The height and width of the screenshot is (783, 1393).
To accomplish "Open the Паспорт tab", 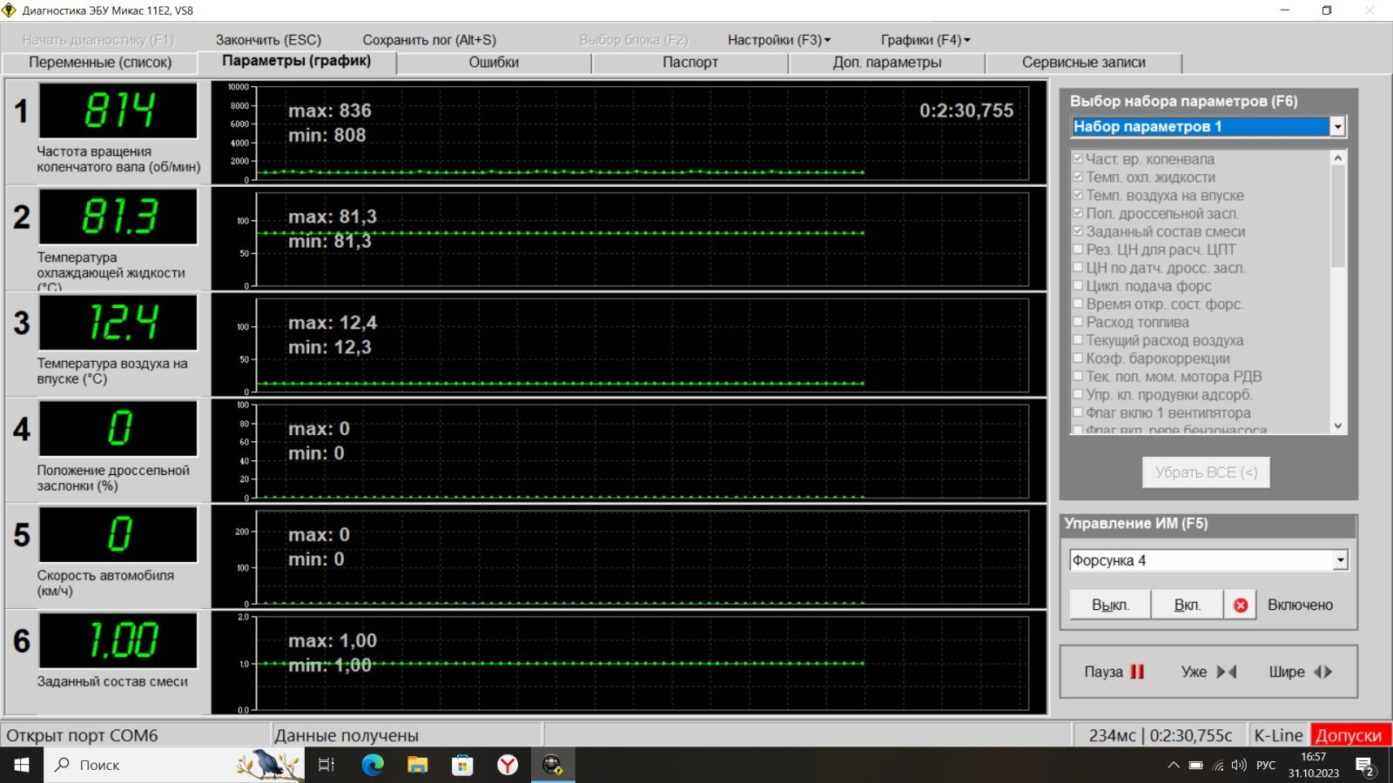I will pos(690,63).
